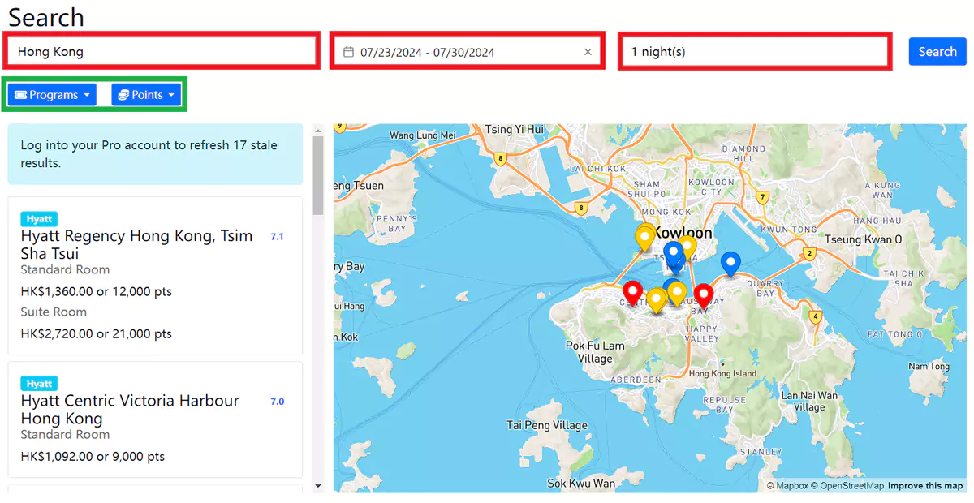974x503 pixels.
Task: Click the "1 night(s)" field
Action: pyautogui.click(x=754, y=51)
